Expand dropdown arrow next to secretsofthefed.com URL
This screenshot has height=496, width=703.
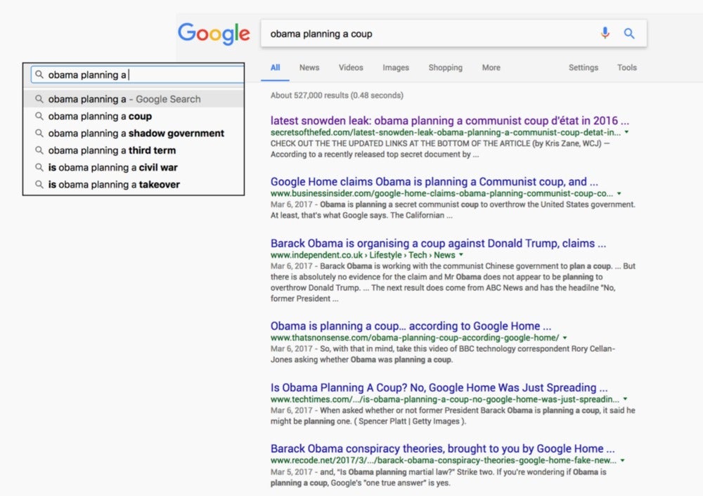pos(627,132)
